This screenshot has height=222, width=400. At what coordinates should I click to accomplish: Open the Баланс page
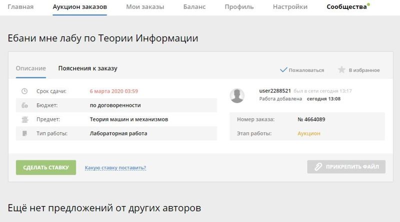(194, 7)
